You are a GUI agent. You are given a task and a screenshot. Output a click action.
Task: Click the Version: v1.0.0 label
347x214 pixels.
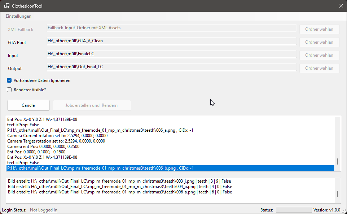[x=327, y=210]
